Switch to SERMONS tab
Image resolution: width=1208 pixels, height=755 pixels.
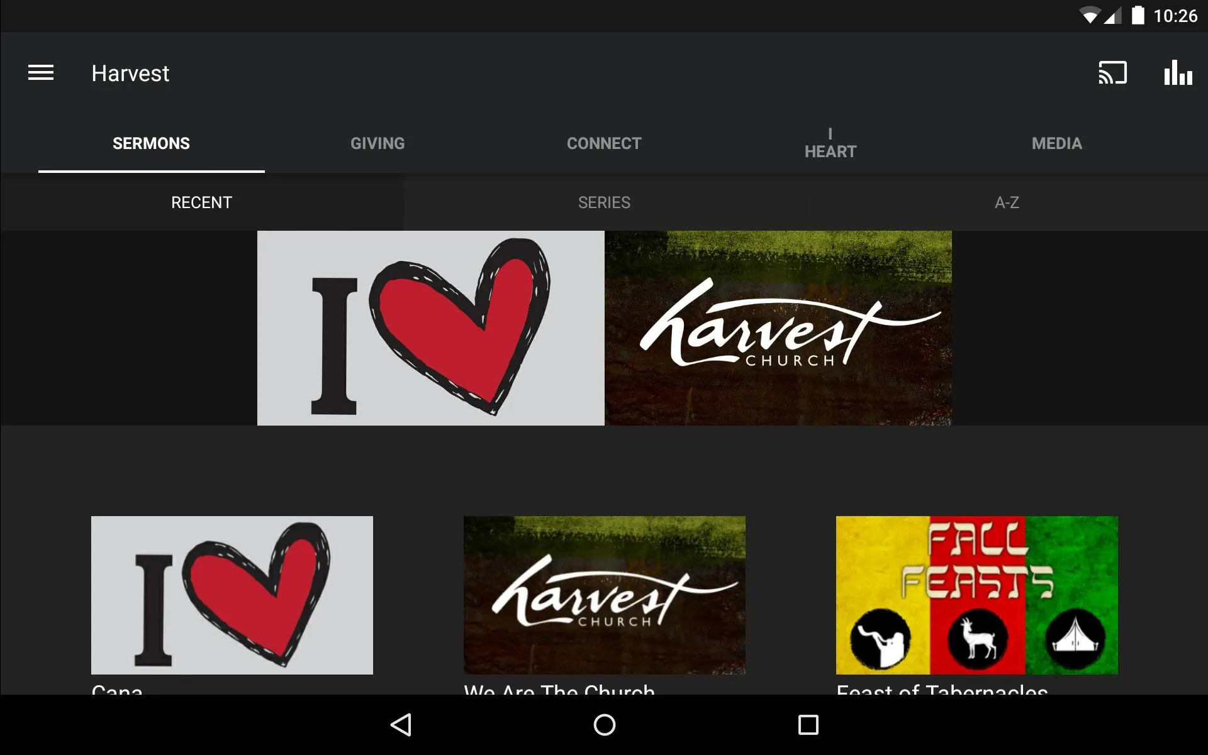tap(150, 143)
